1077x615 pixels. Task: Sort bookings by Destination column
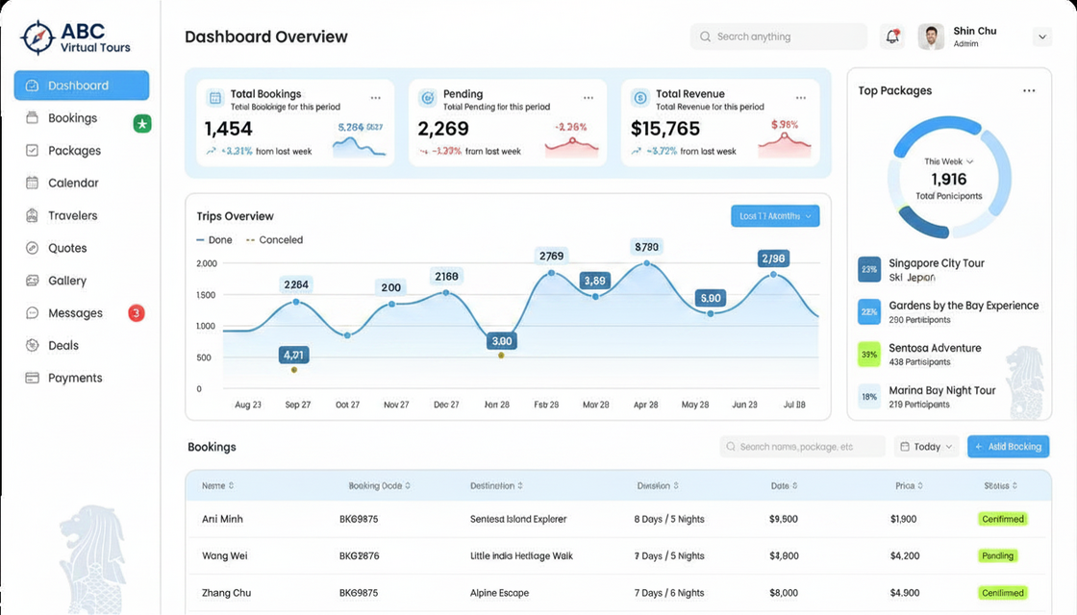[496, 485]
